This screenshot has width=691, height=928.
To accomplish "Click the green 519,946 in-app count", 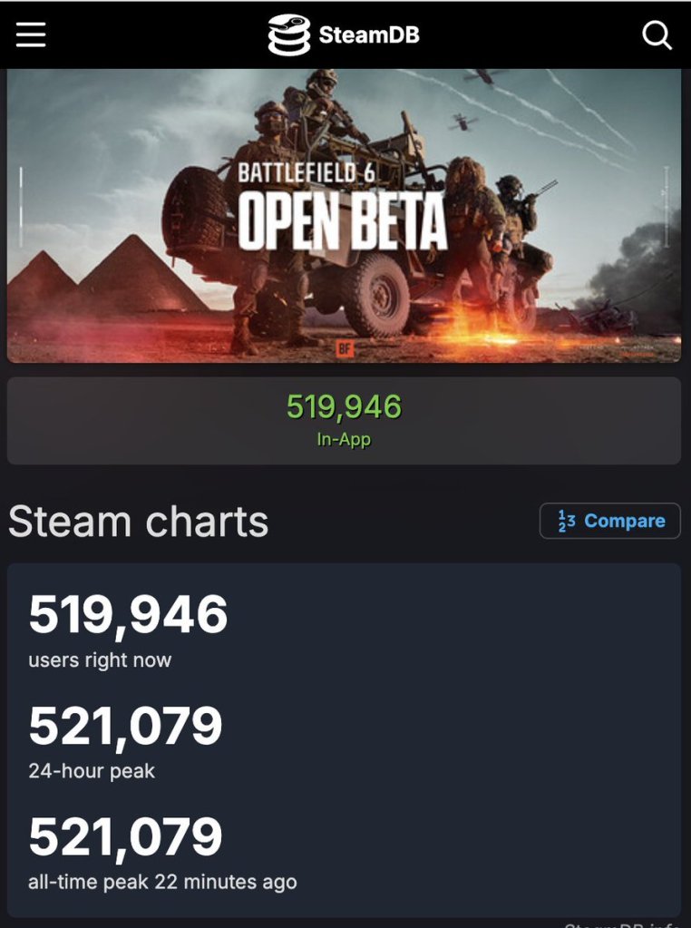I will click(344, 407).
